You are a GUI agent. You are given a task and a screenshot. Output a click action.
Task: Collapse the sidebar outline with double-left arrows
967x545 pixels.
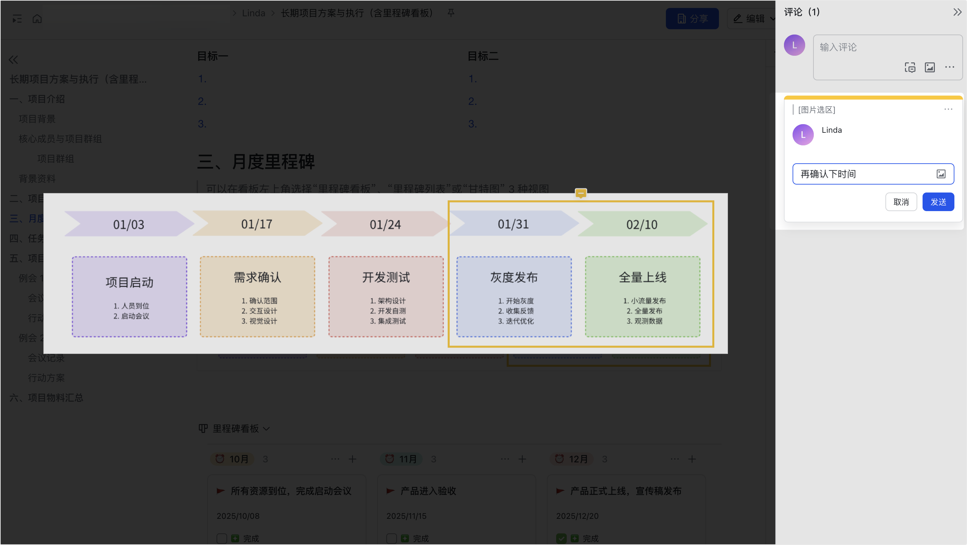tap(14, 59)
